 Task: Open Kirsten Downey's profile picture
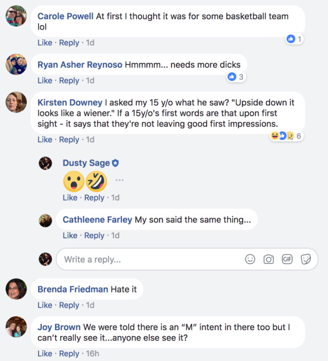(x=16, y=102)
